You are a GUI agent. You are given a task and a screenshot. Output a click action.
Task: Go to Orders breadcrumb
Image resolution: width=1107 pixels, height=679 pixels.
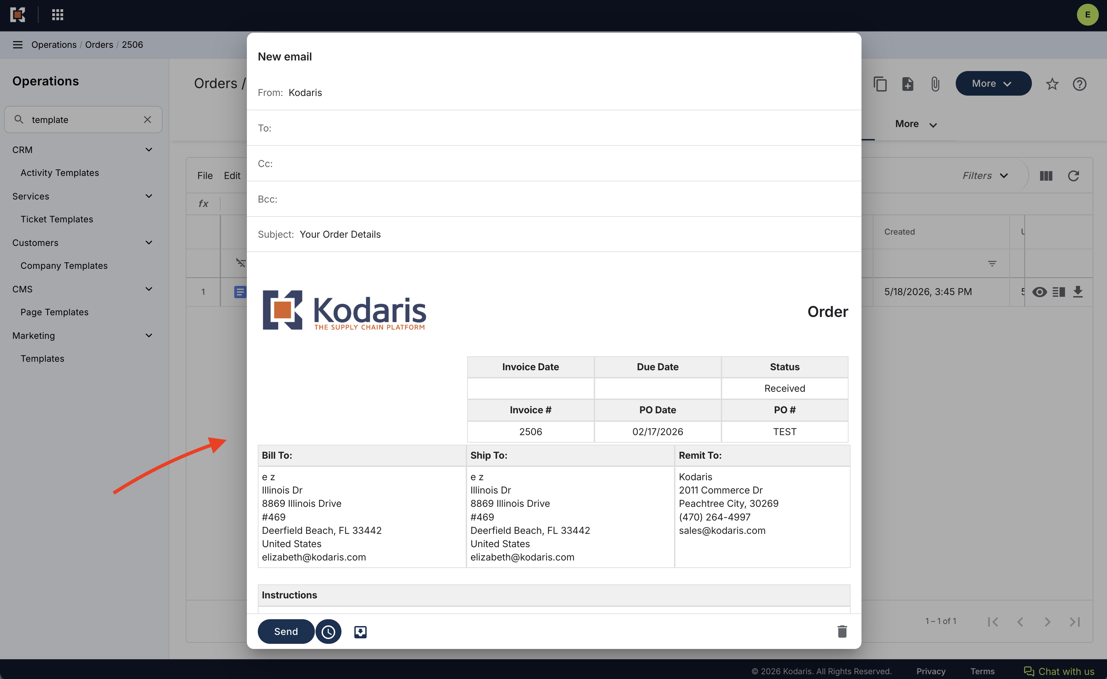pos(99,44)
